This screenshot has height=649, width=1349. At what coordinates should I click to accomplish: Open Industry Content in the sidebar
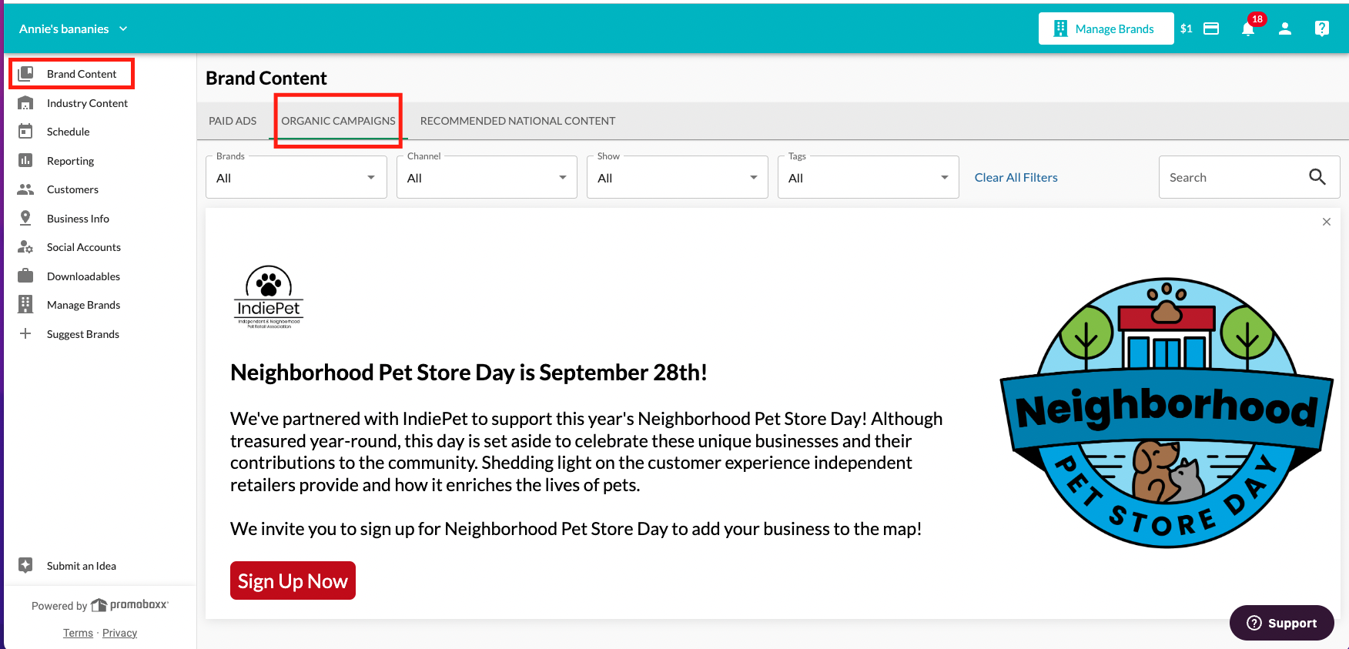pos(87,103)
